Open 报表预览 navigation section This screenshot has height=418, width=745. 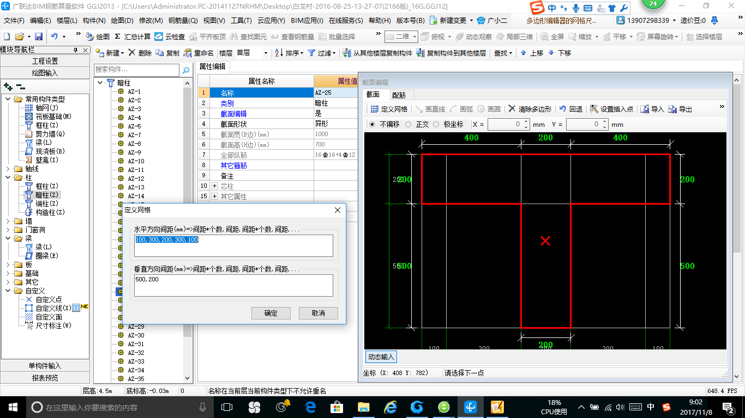pos(45,378)
